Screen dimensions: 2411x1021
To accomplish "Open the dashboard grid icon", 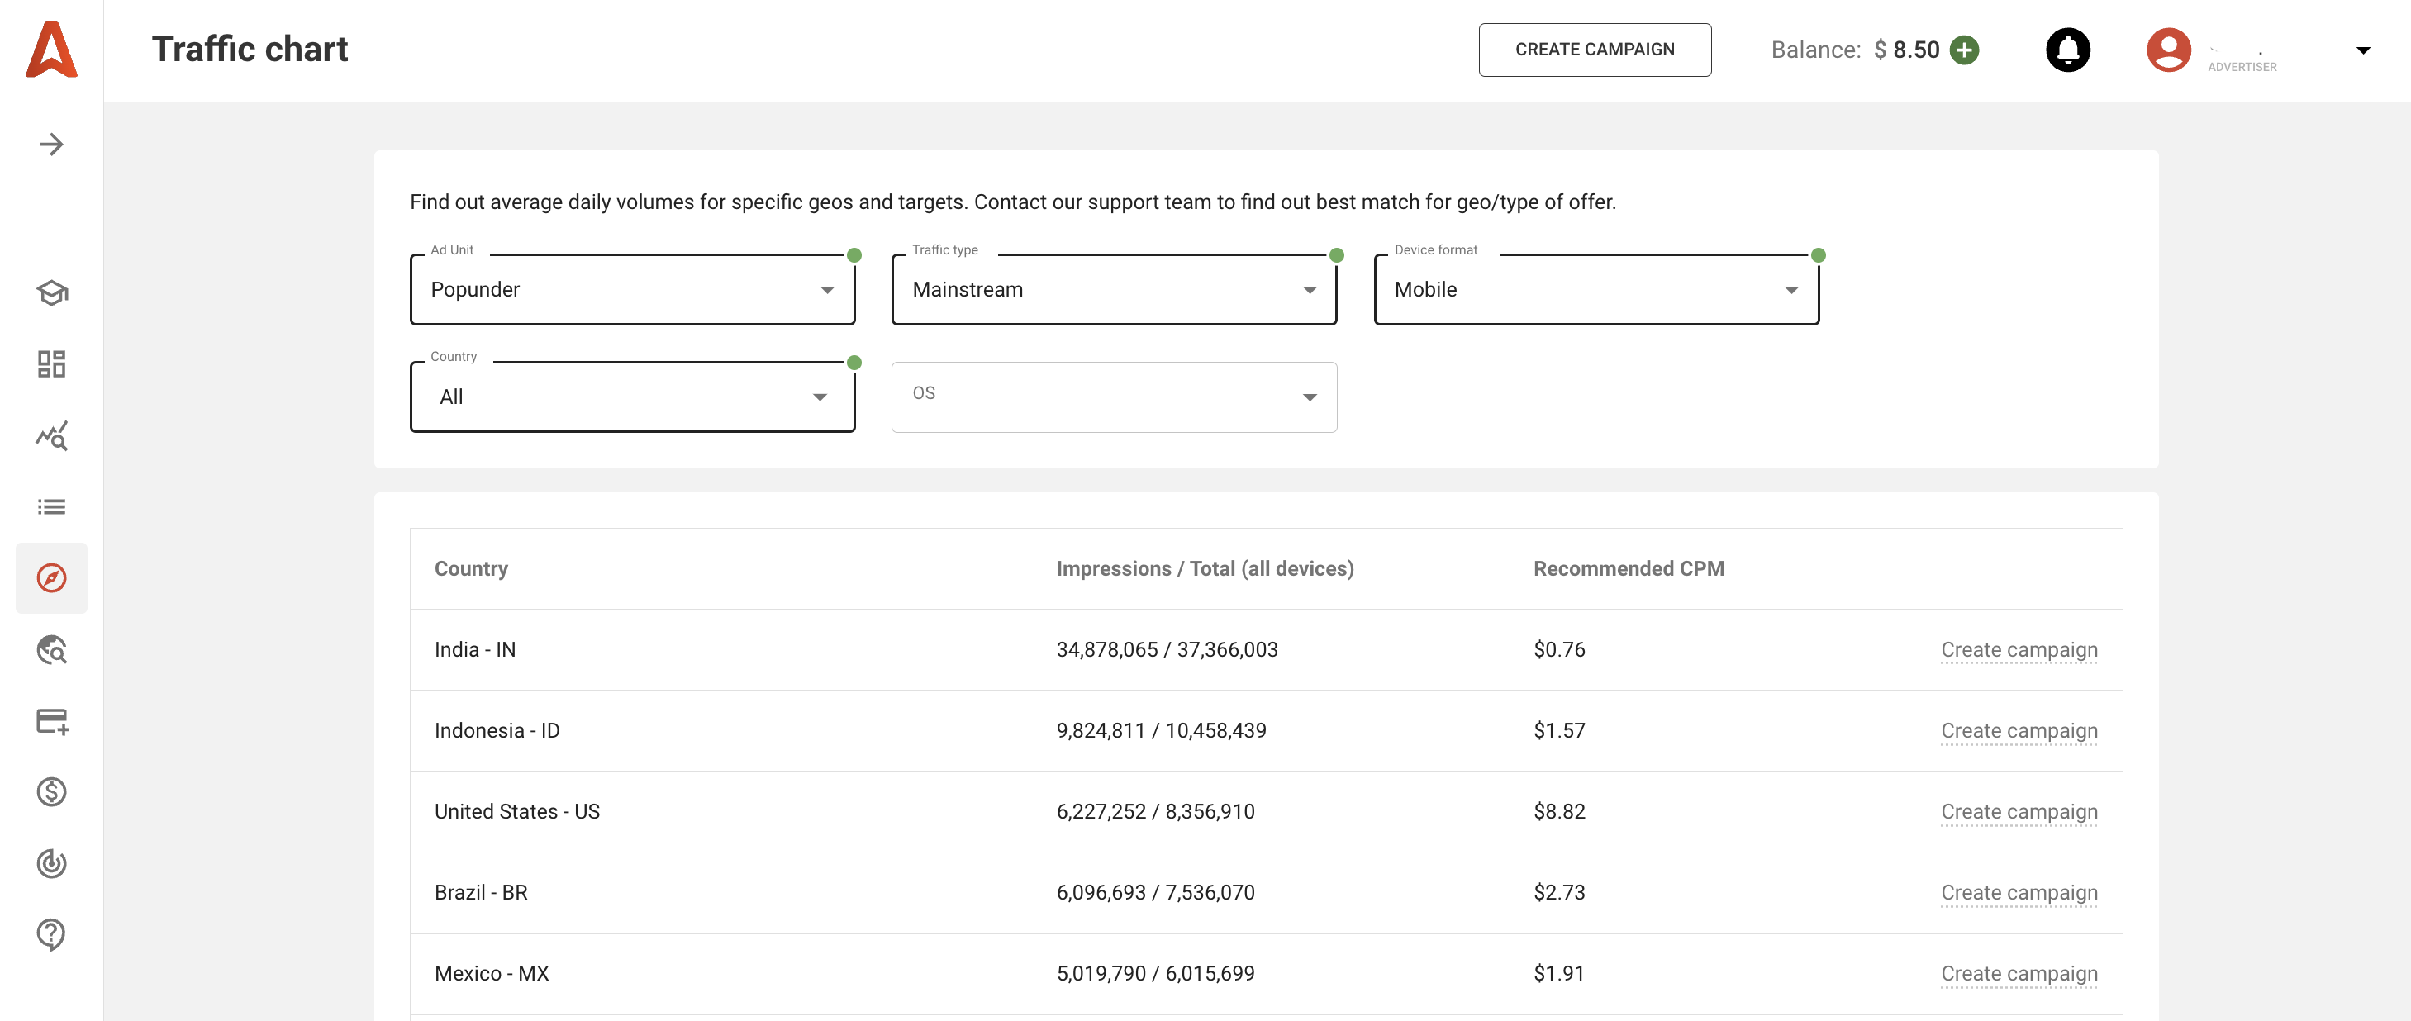I will (51, 364).
